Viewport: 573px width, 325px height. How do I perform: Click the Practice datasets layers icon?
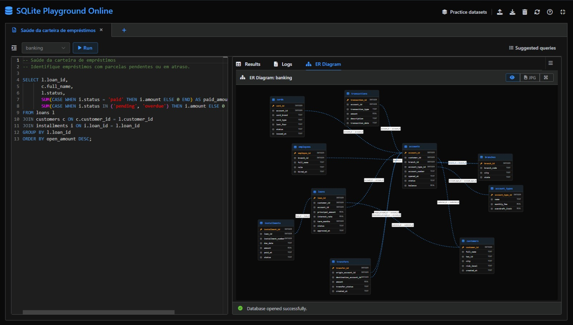coord(444,12)
